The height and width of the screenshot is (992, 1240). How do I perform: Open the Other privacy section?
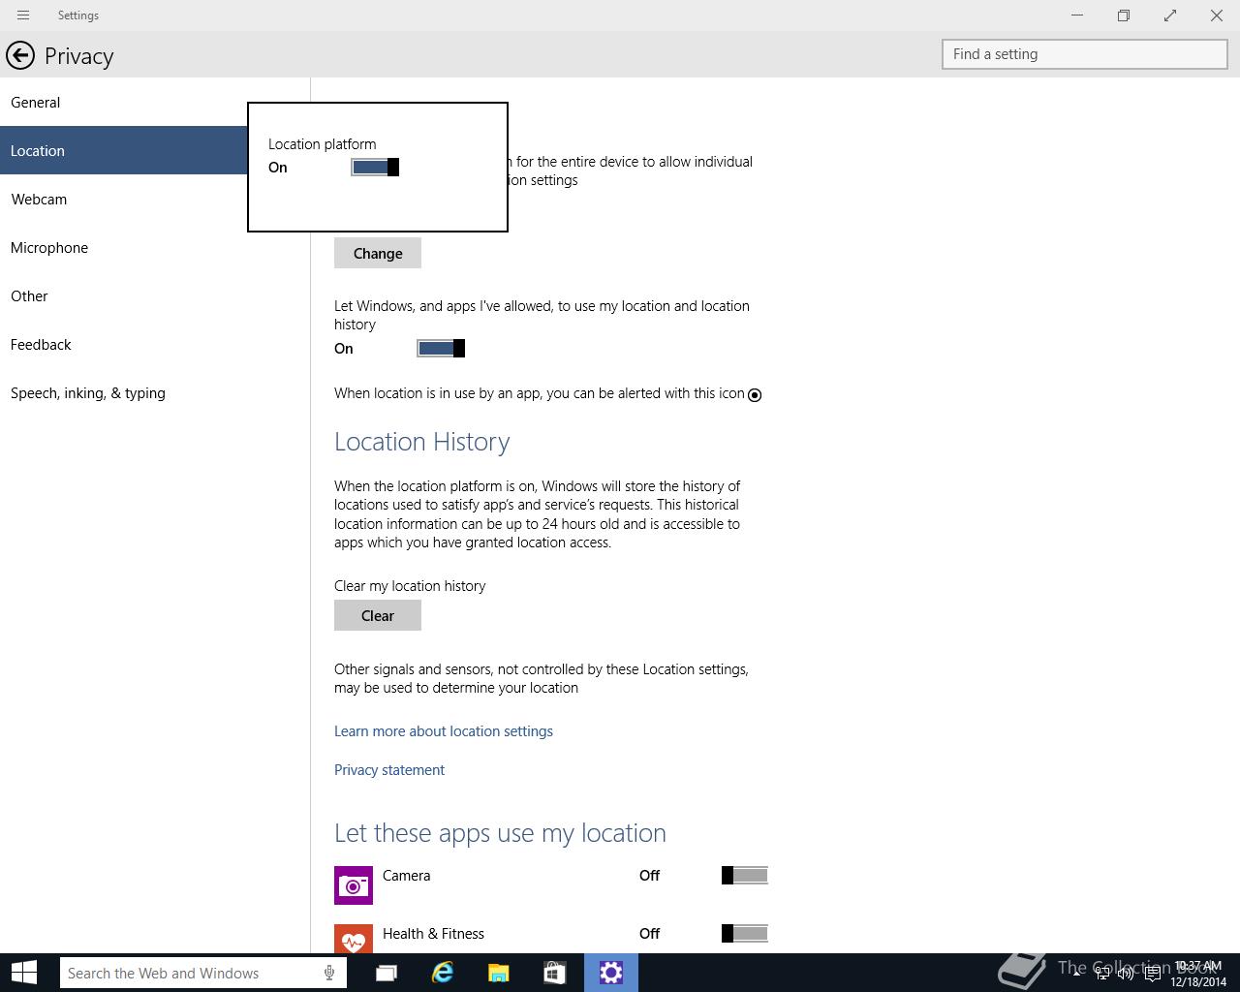tap(155, 296)
